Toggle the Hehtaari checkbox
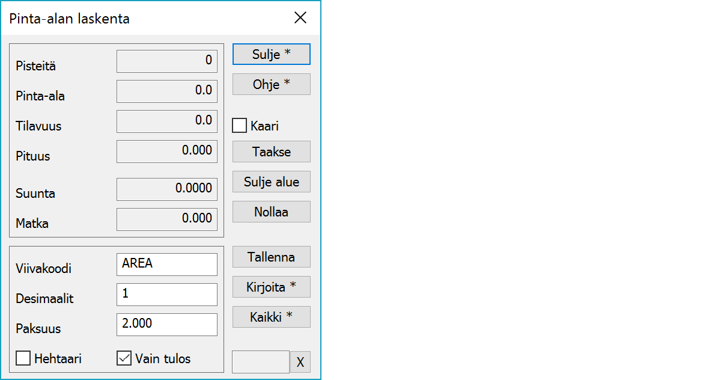Screen dimensions: 721x380 point(23,358)
